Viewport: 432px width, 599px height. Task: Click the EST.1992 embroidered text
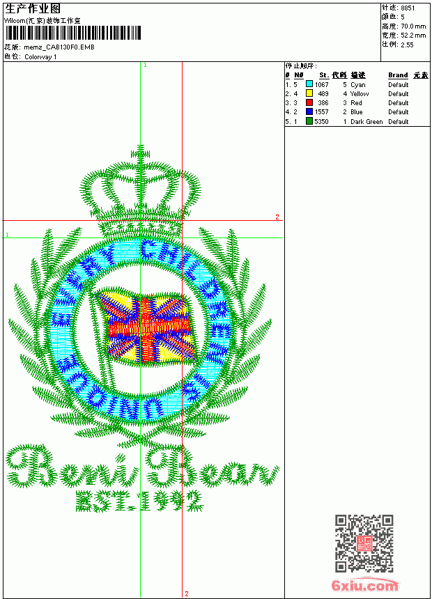(139, 501)
